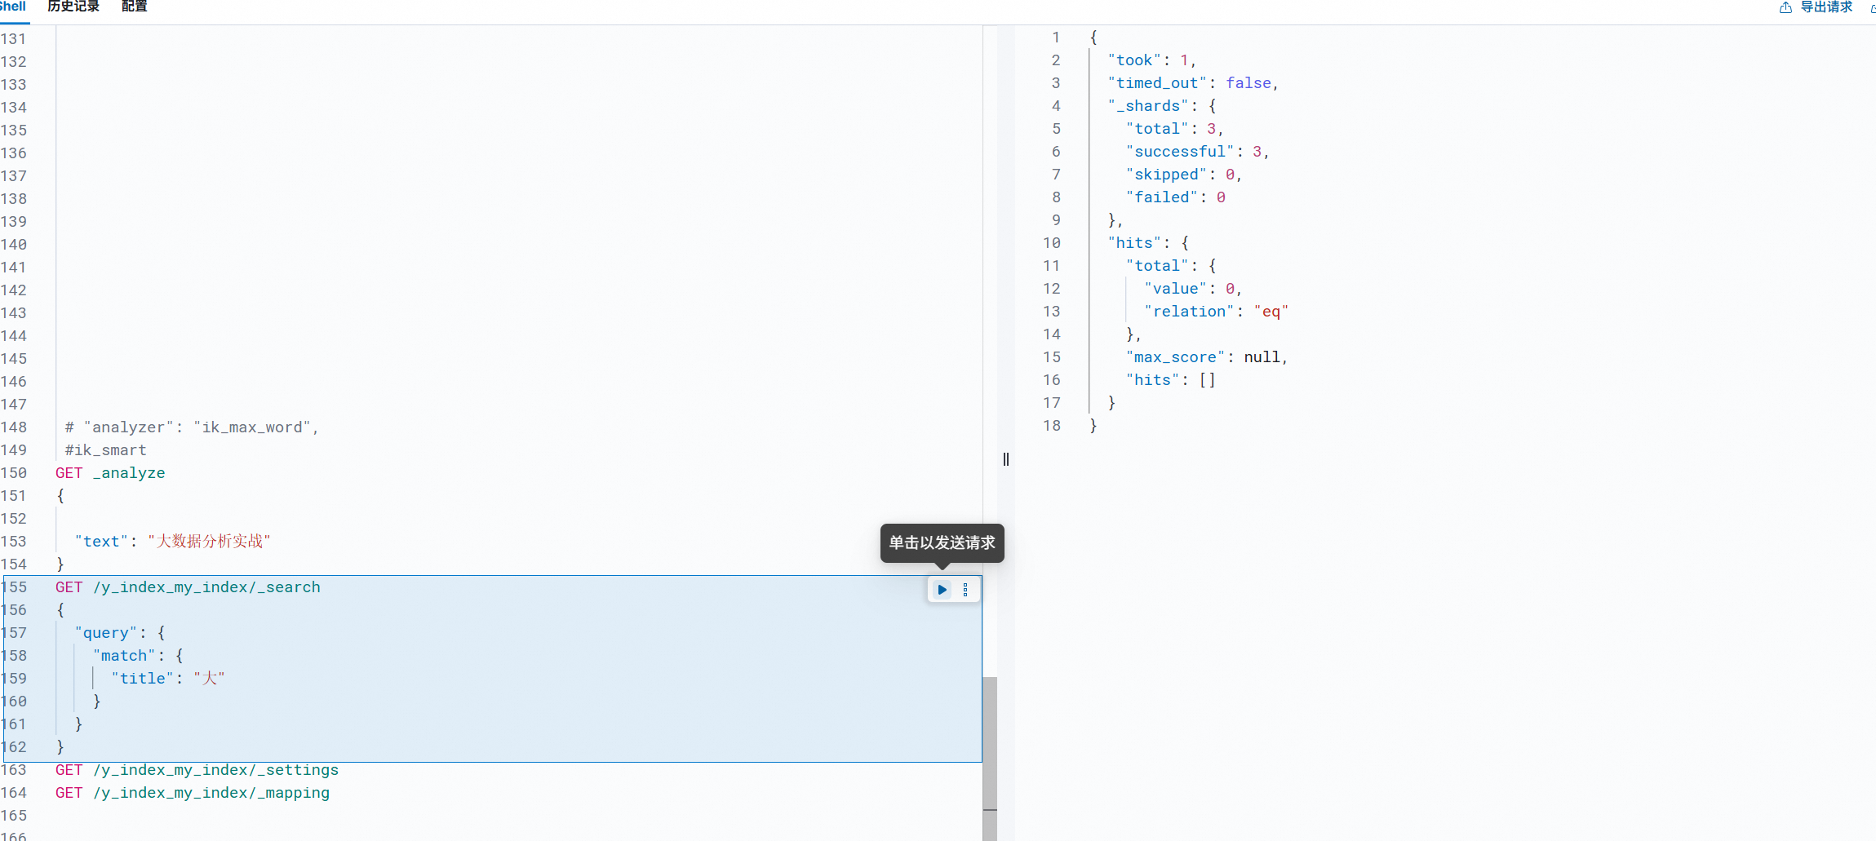Place cursor on the GET _analyze request line
Image resolution: width=1876 pixels, height=841 pixels.
coord(111,472)
